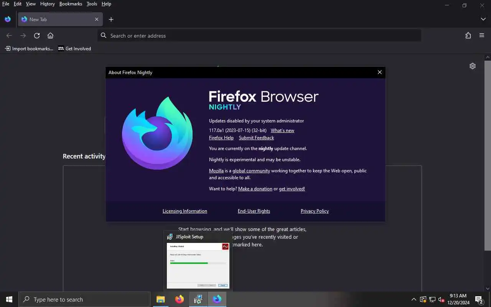The image size is (491, 307).
Task: Click the Firefox Nightly taskbar icon
Action: 217,299
